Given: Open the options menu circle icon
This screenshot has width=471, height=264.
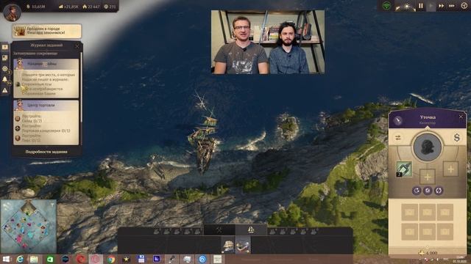Looking at the screenshot, I should click(x=464, y=6).
